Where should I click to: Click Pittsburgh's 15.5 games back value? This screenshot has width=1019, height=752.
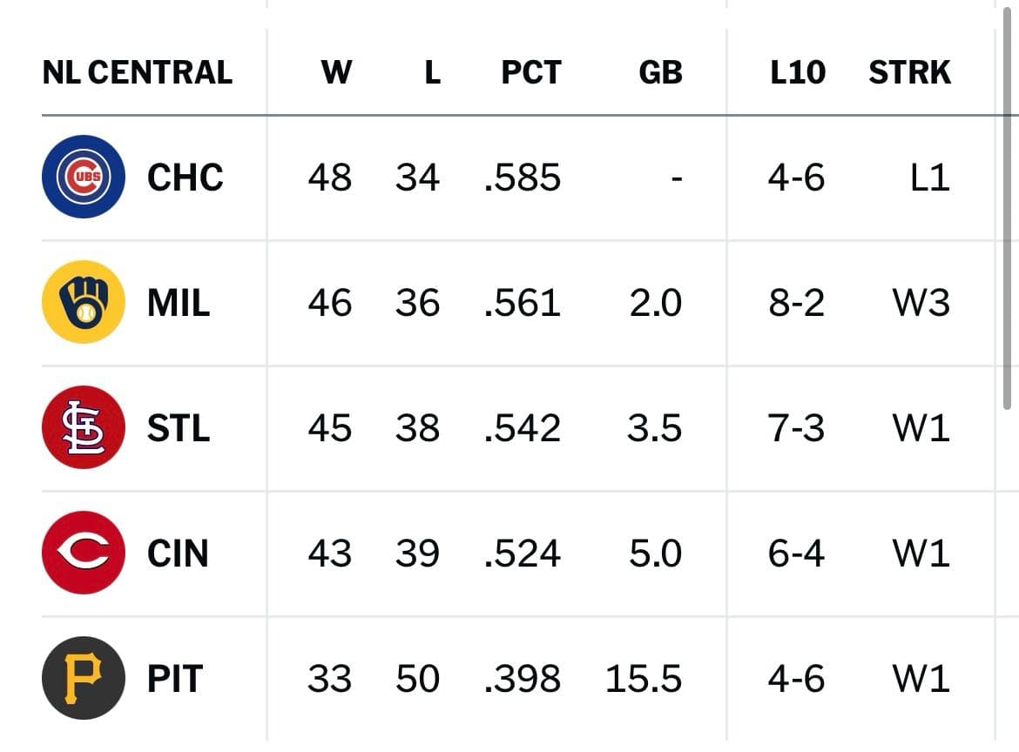[644, 679]
